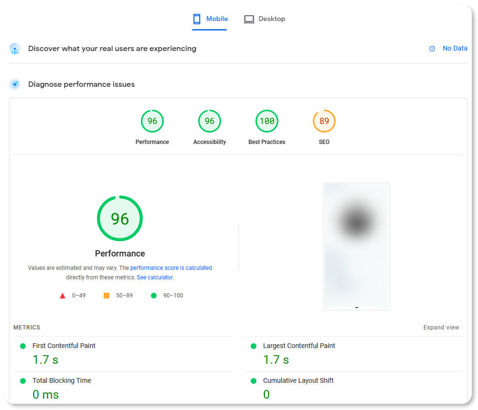Open the See calculator link
The width and height of the screenshot is (478, 410).
pos(155,277)
